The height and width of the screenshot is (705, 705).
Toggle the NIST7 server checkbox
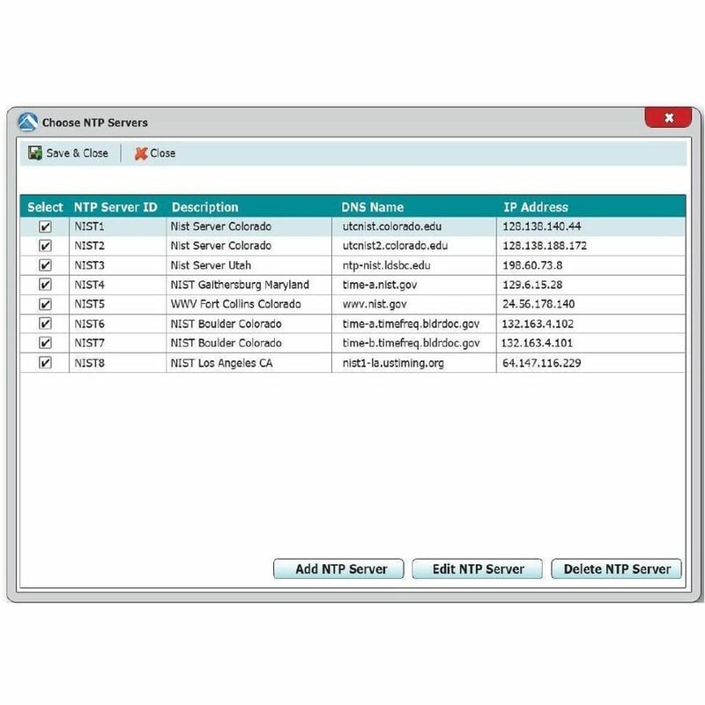pos(45,343)
